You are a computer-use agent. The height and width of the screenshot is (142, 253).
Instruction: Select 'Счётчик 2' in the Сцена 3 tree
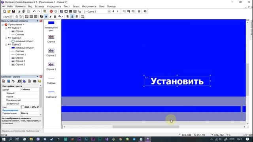point(21,54)
